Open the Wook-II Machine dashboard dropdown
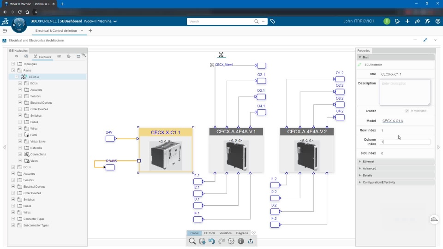Screen dimensions: 443x249 [115, 22]
